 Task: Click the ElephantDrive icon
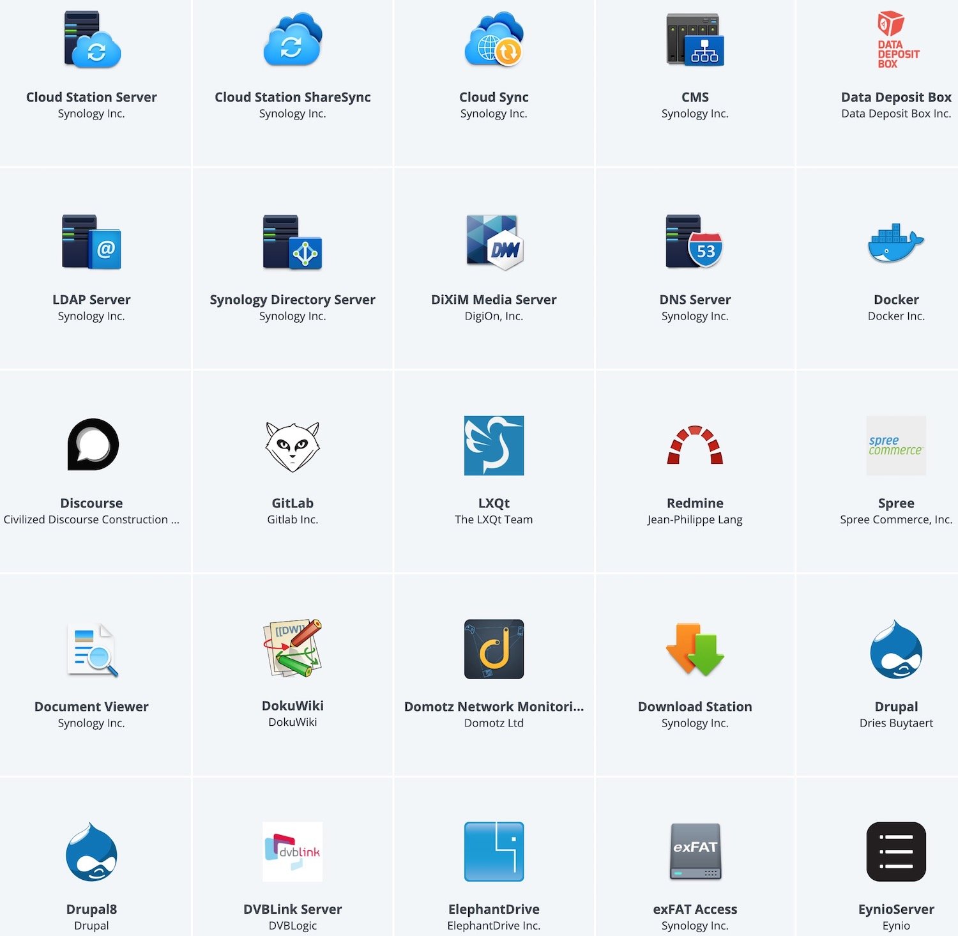click(494, 852)
